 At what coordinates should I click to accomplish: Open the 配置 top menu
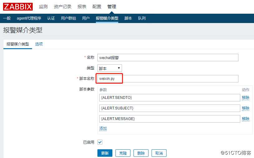(x=97, y=7)
